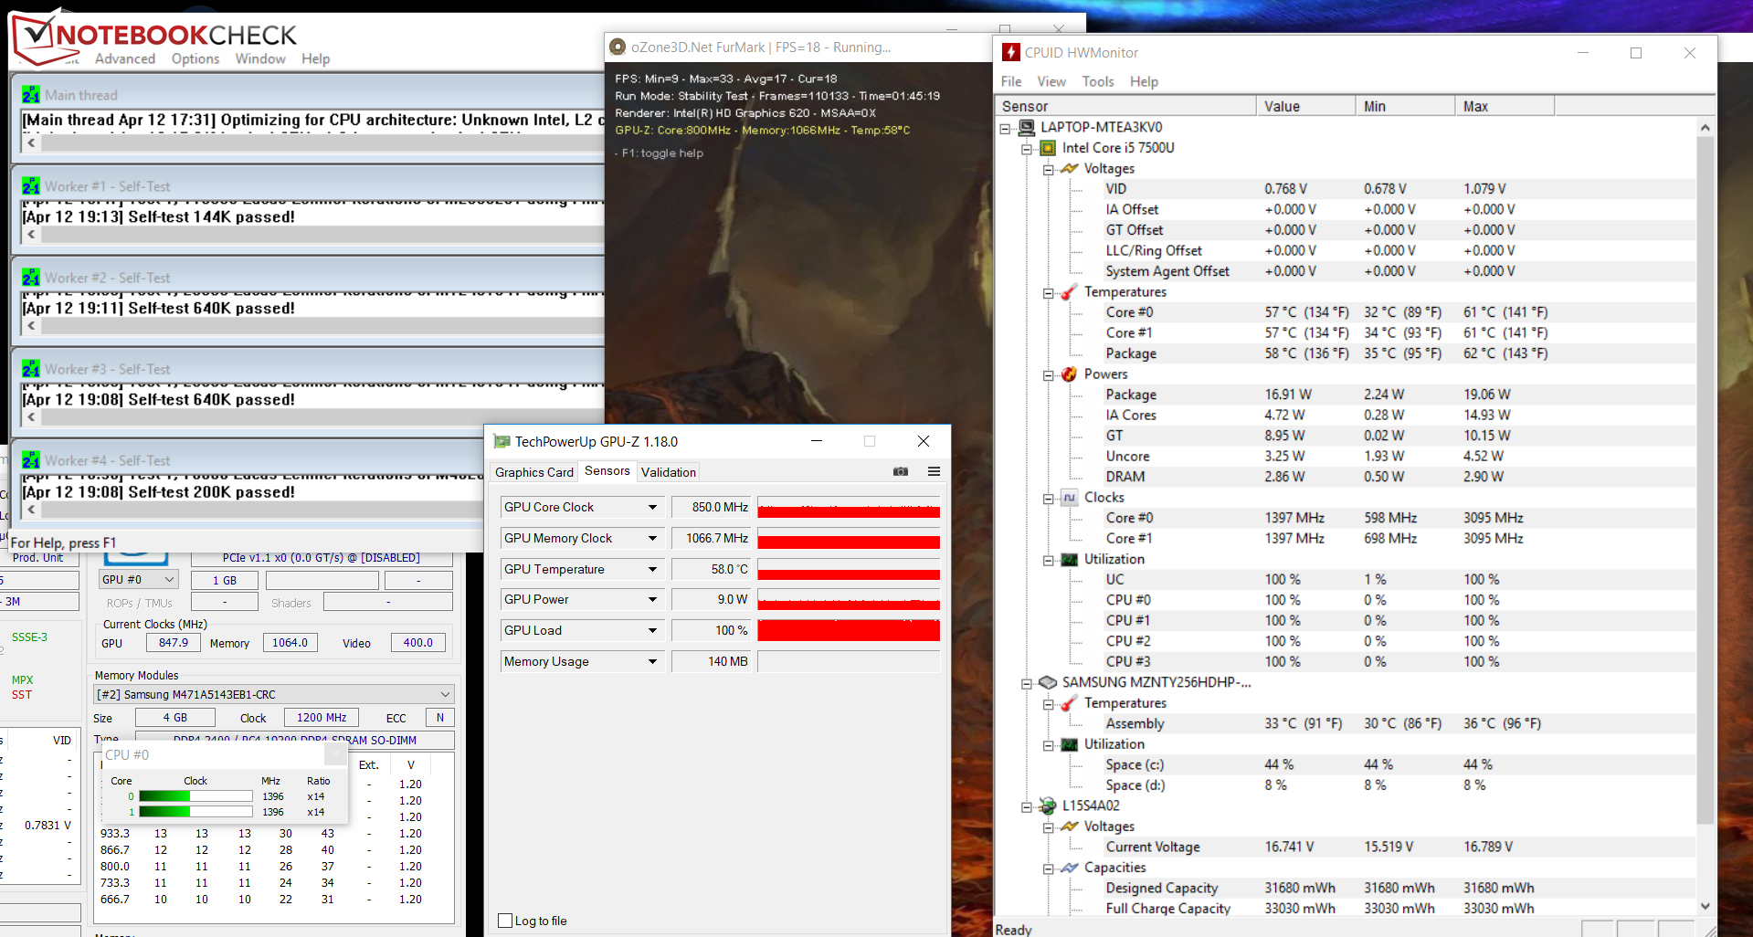The height and width of the screenshot is (937, 1753).
Task: Open Prime95 Options menu
Action: (195, 59)
